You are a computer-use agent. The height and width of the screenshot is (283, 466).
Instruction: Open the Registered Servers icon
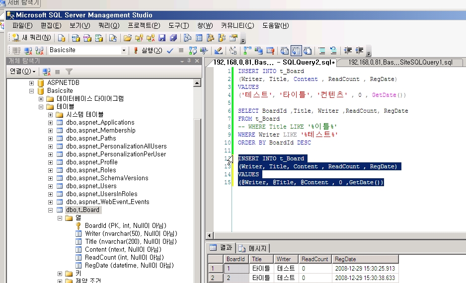[187, 38]
